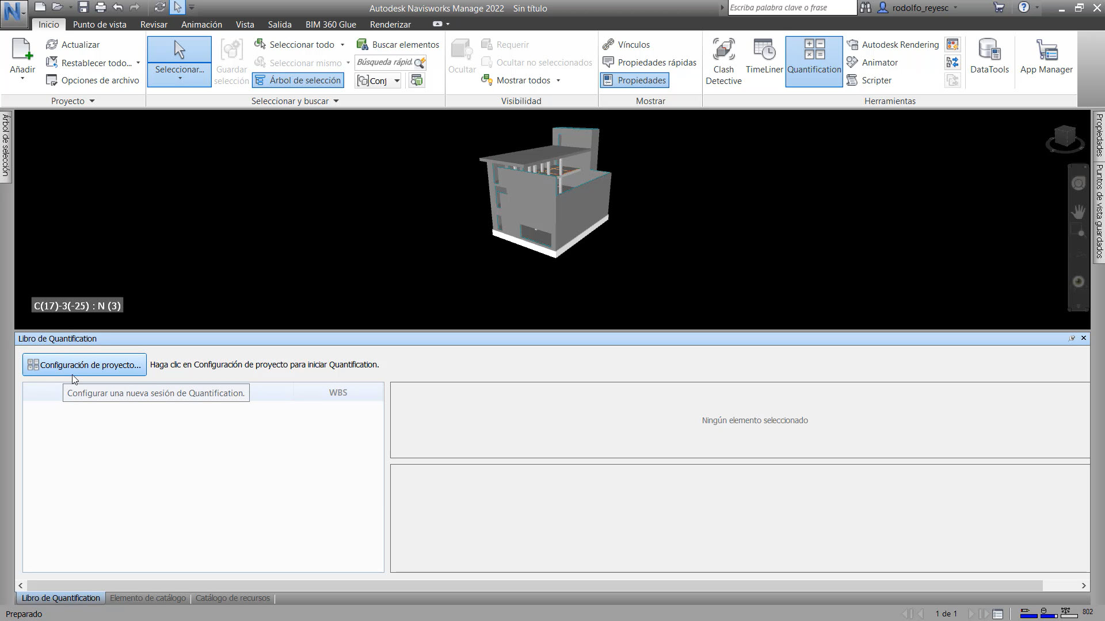Click Configuración de proyecto button
Viewport: 1105px width, 621px height.
pos(84,364)
